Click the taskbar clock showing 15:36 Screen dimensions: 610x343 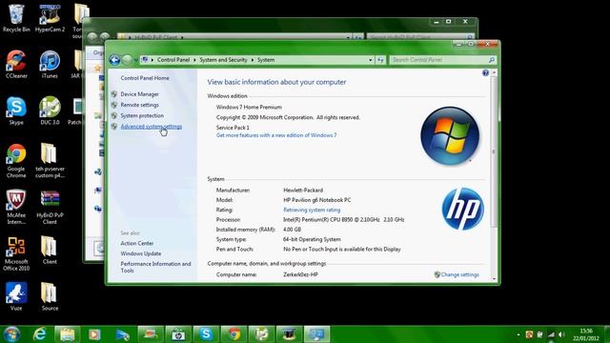click(x=586, y=334)
